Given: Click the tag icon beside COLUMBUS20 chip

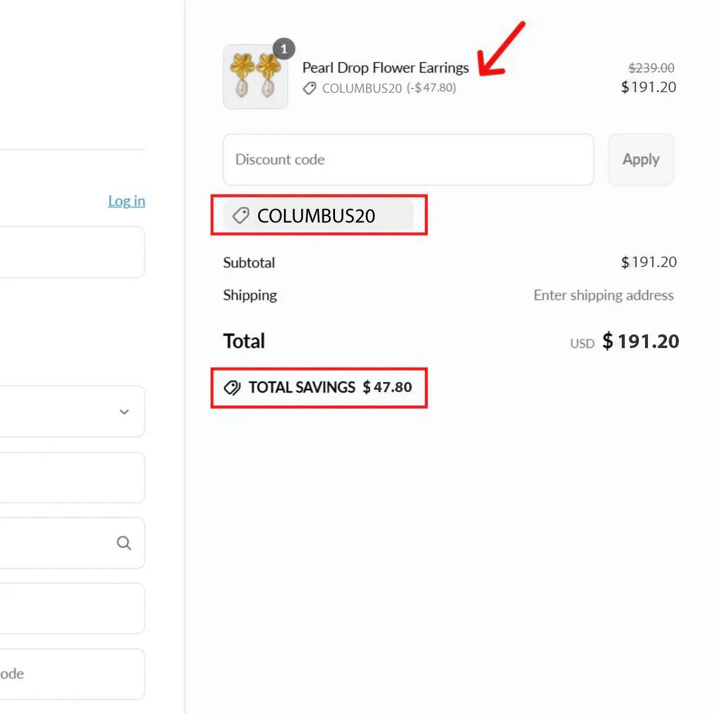Looking at the screenshot, I should pos(240,215).
